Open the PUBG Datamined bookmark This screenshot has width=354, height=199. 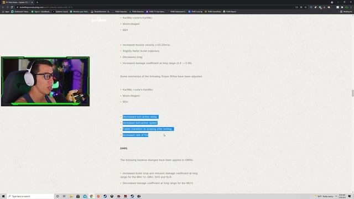pos(177,12)
